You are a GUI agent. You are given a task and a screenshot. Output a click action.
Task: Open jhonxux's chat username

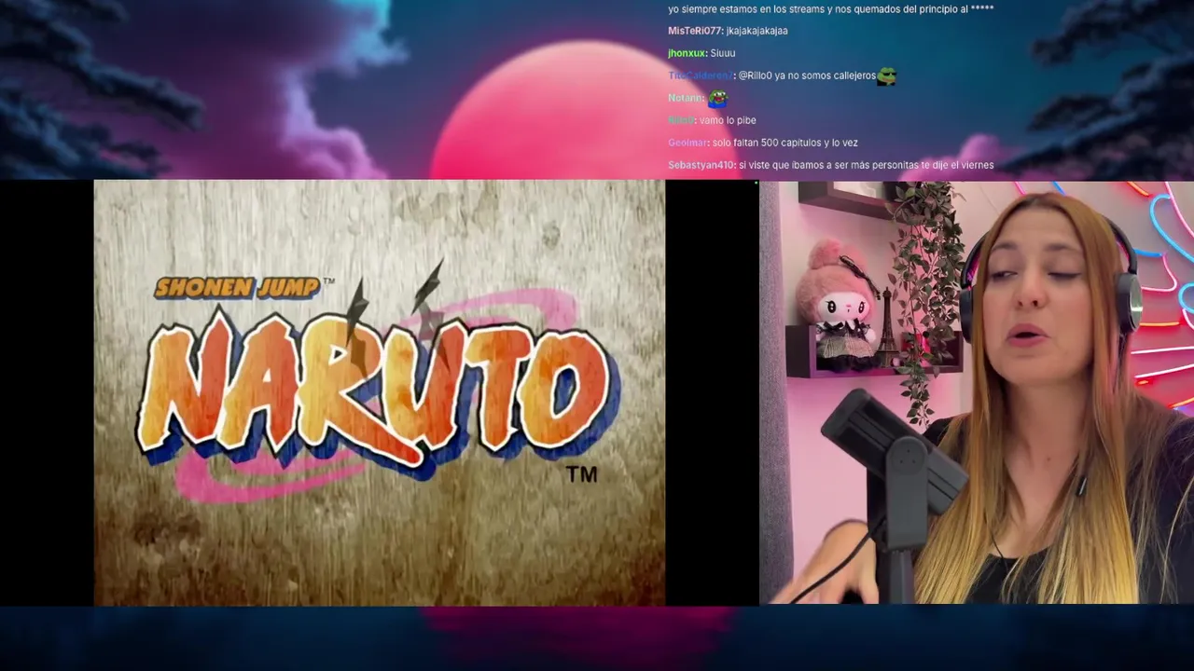(x=687, y=53)
